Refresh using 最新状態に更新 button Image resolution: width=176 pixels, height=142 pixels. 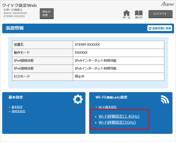click(160, 28)
